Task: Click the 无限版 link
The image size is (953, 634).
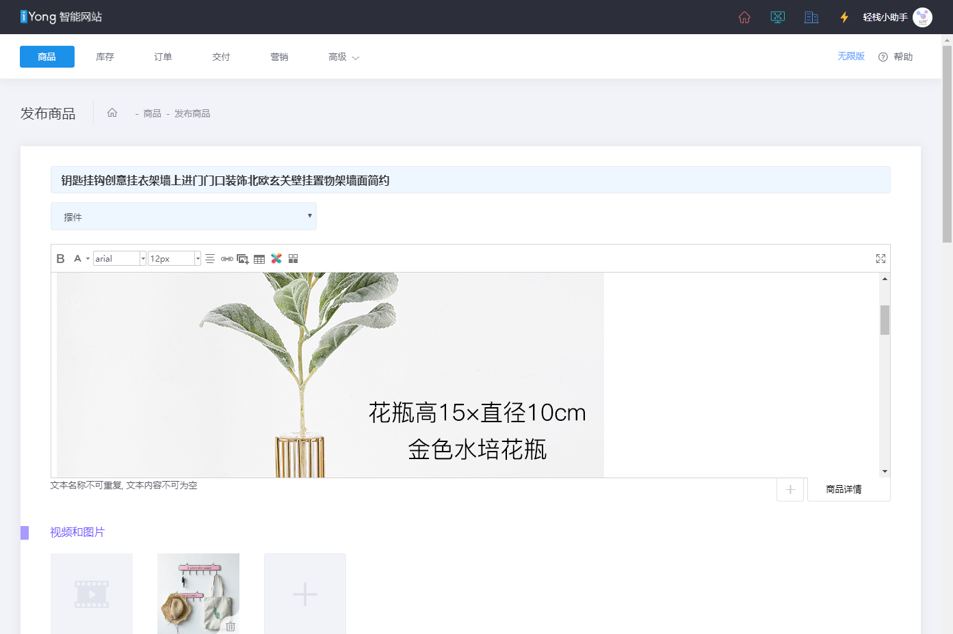Action: 851,56
